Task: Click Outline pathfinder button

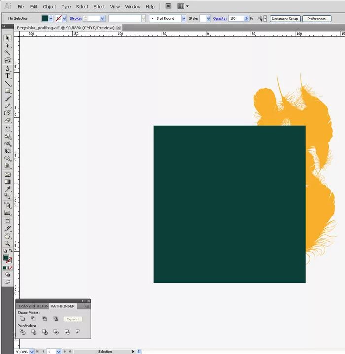Action: pos(67,332)
